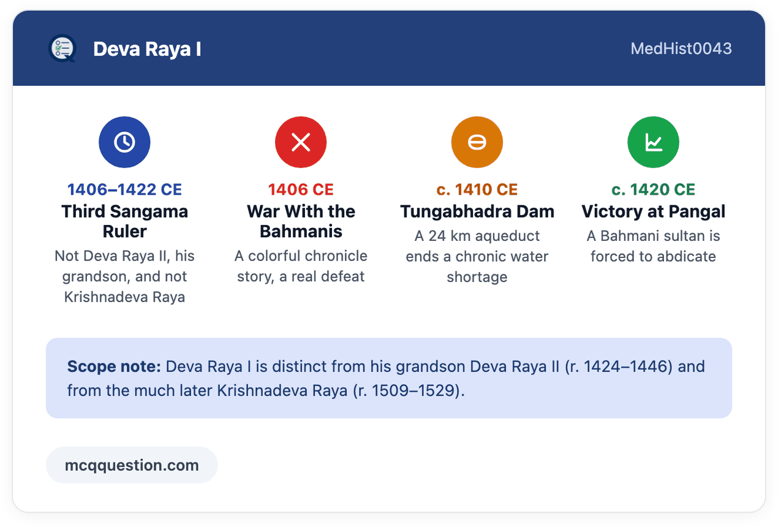This screenshot has width=778, height=527.
Task: Open War With the Bahmanis heading
Action: tap(301, 221)
